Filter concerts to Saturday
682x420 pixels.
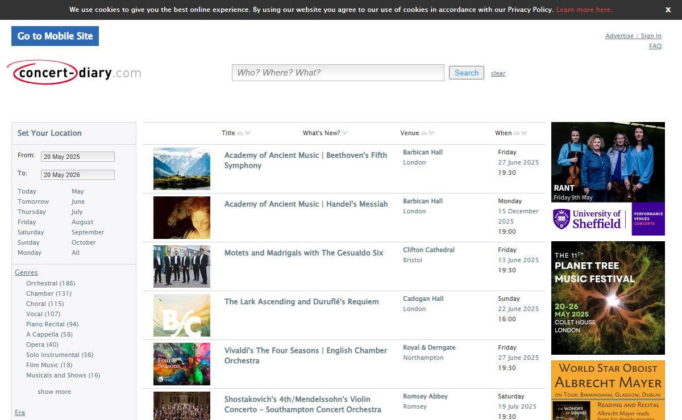click(31, 232)
